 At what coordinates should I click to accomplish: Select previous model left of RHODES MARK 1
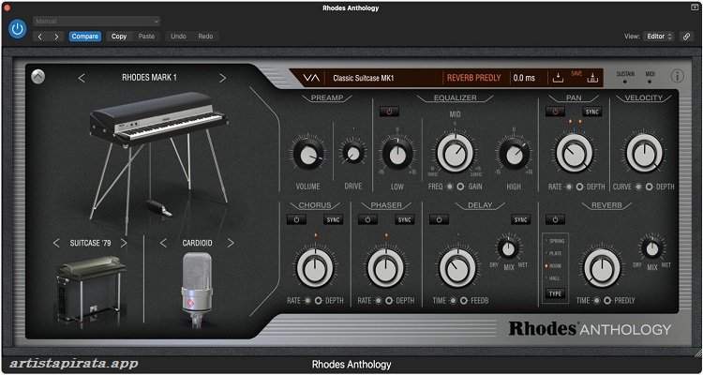(x=82, y=78)
